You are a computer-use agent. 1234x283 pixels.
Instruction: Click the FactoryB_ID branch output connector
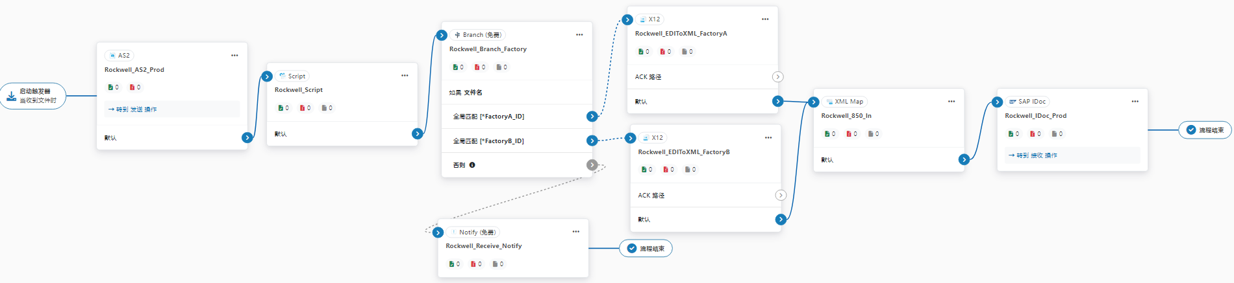(592, 141)
